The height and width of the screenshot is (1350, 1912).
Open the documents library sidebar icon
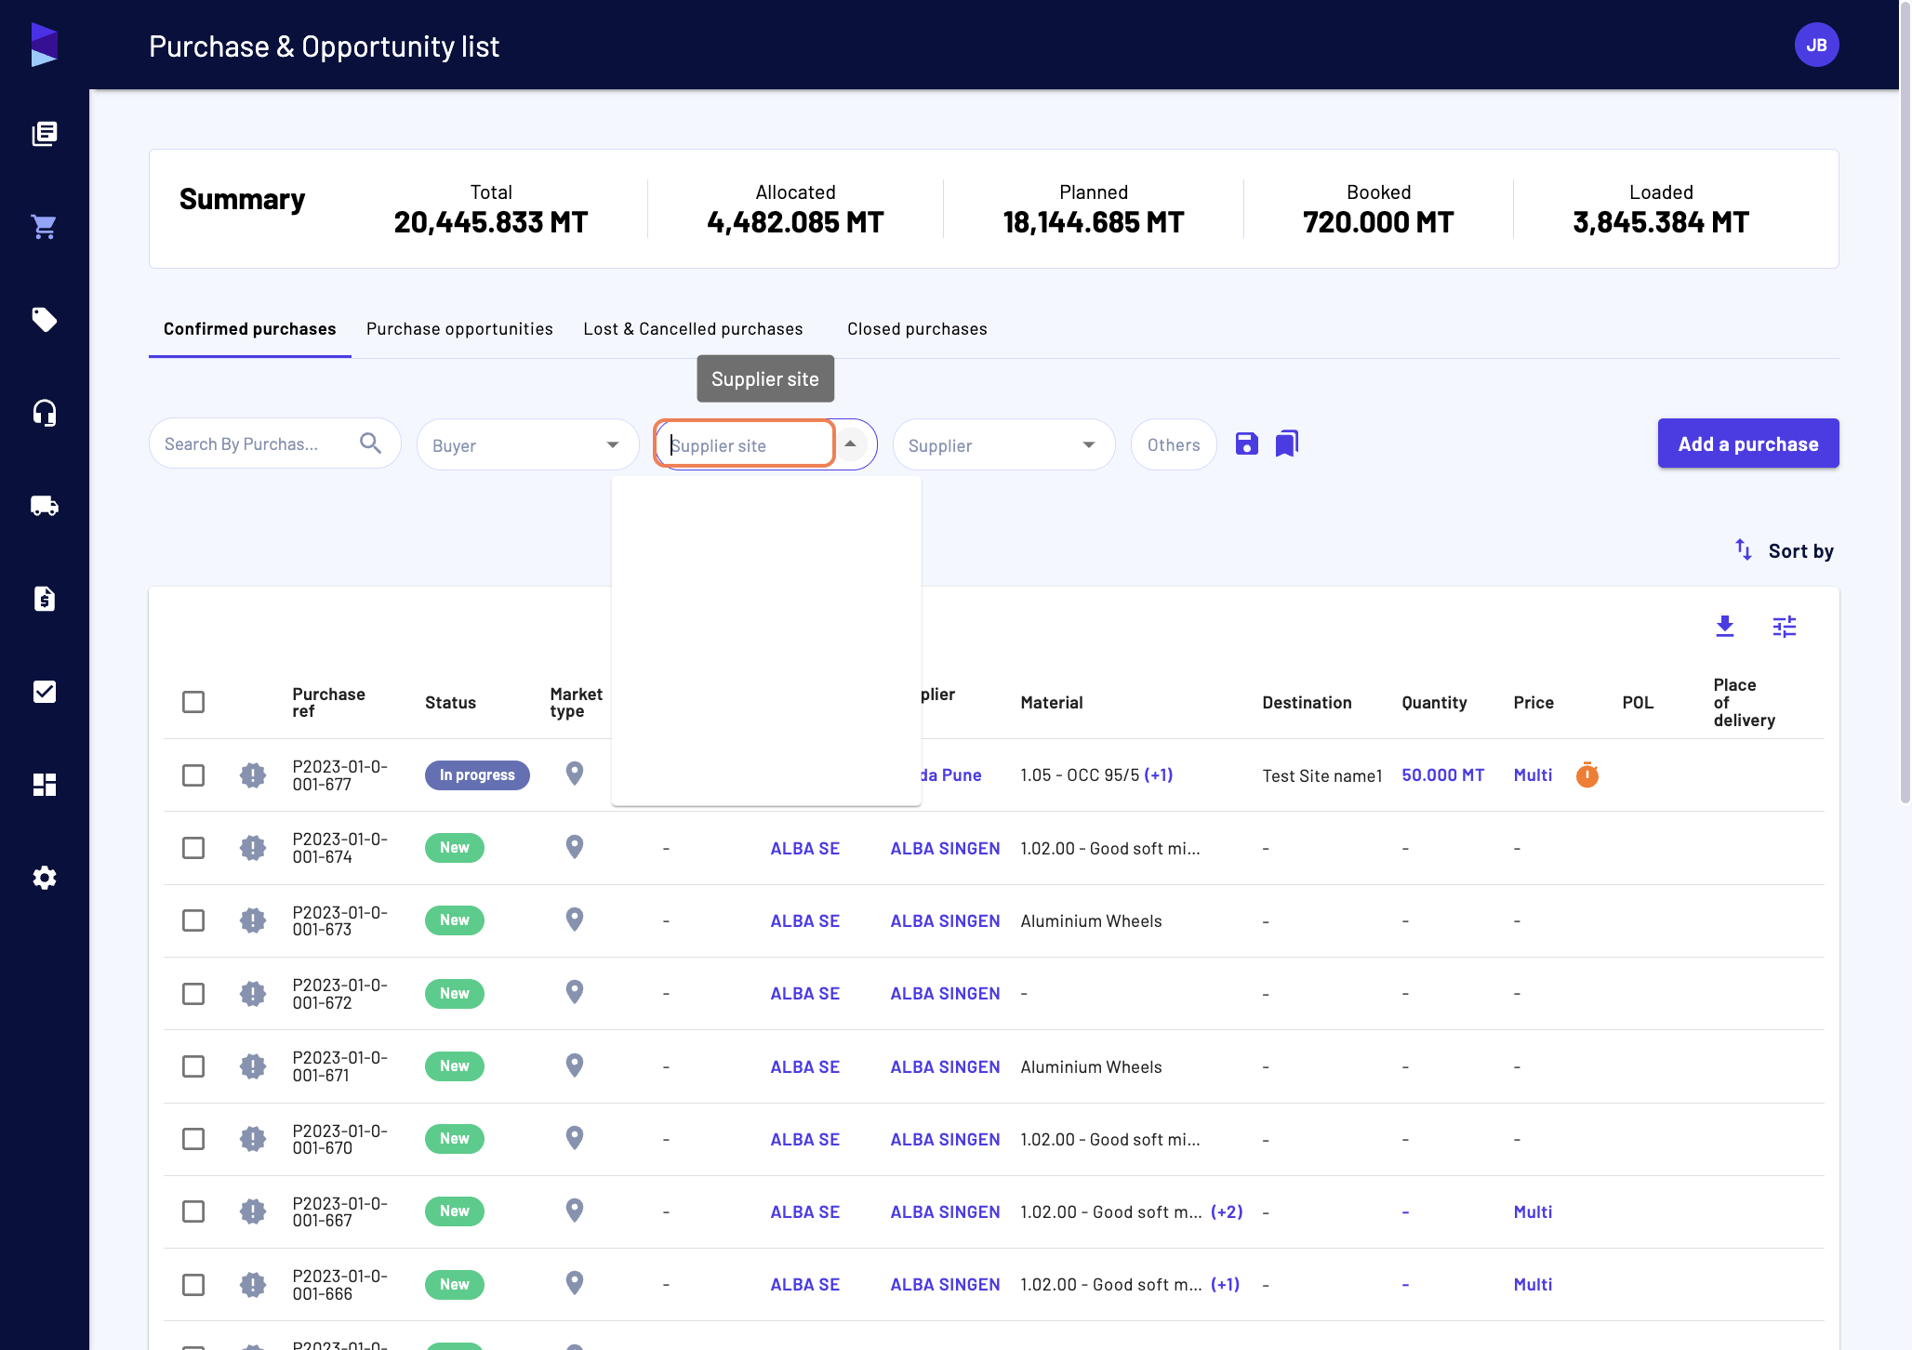coord(45,134)
